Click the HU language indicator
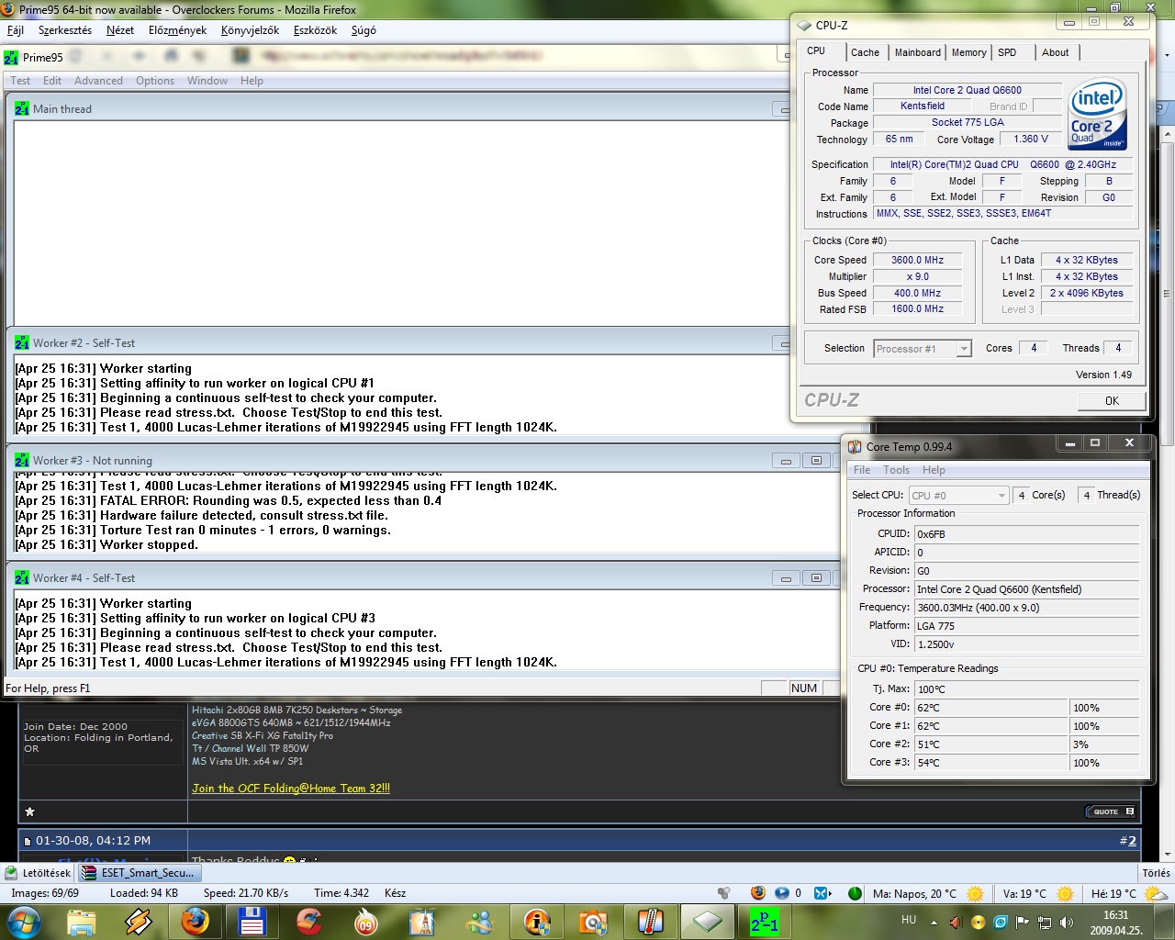1175x940 pixels. click(909, 920)
